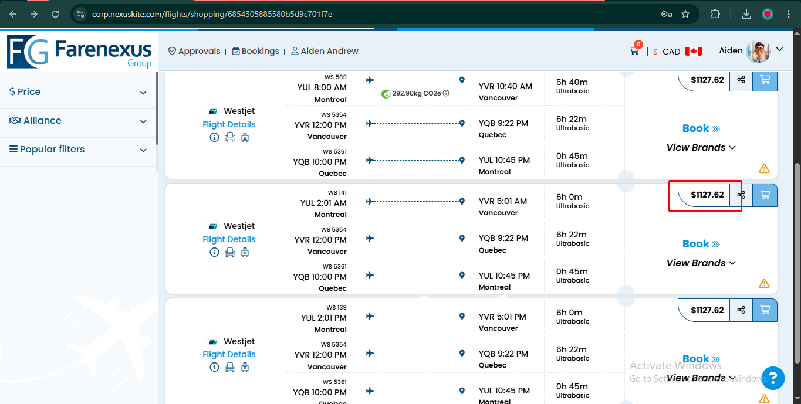
Task: Go back to the previous browser page
Action: tap(13, 14)
